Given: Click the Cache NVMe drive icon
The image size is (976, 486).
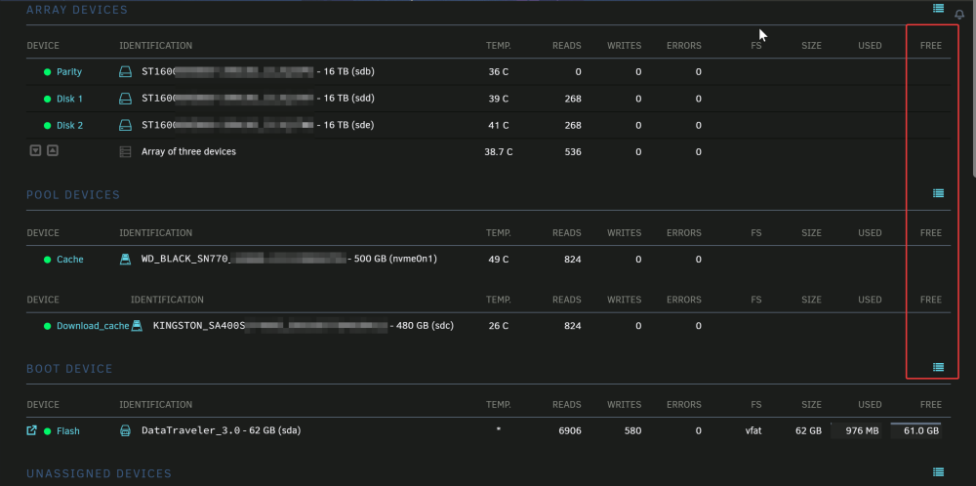Looking at the screenshot, I should click(125, 259).
